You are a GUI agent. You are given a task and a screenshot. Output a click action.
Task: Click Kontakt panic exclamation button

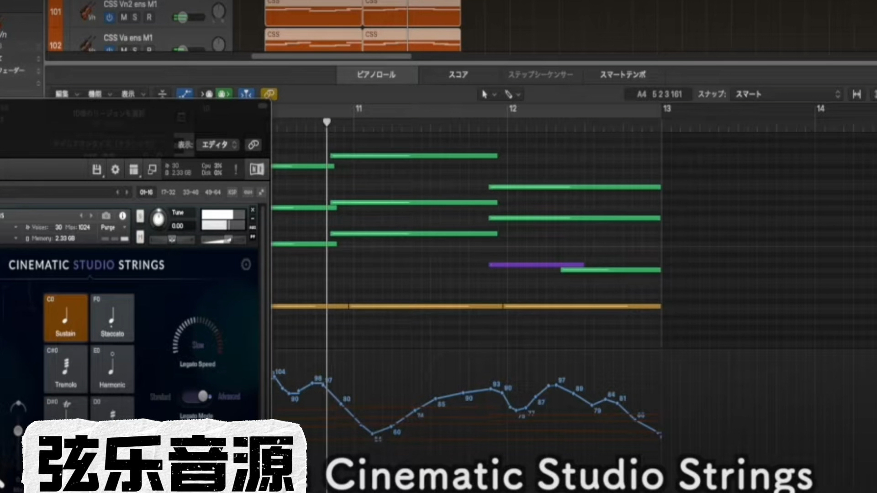pos(236,170)
